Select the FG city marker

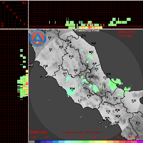(133, 102)
